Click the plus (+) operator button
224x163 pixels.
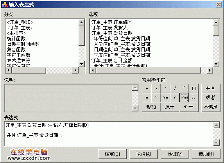tap(147, 89)
